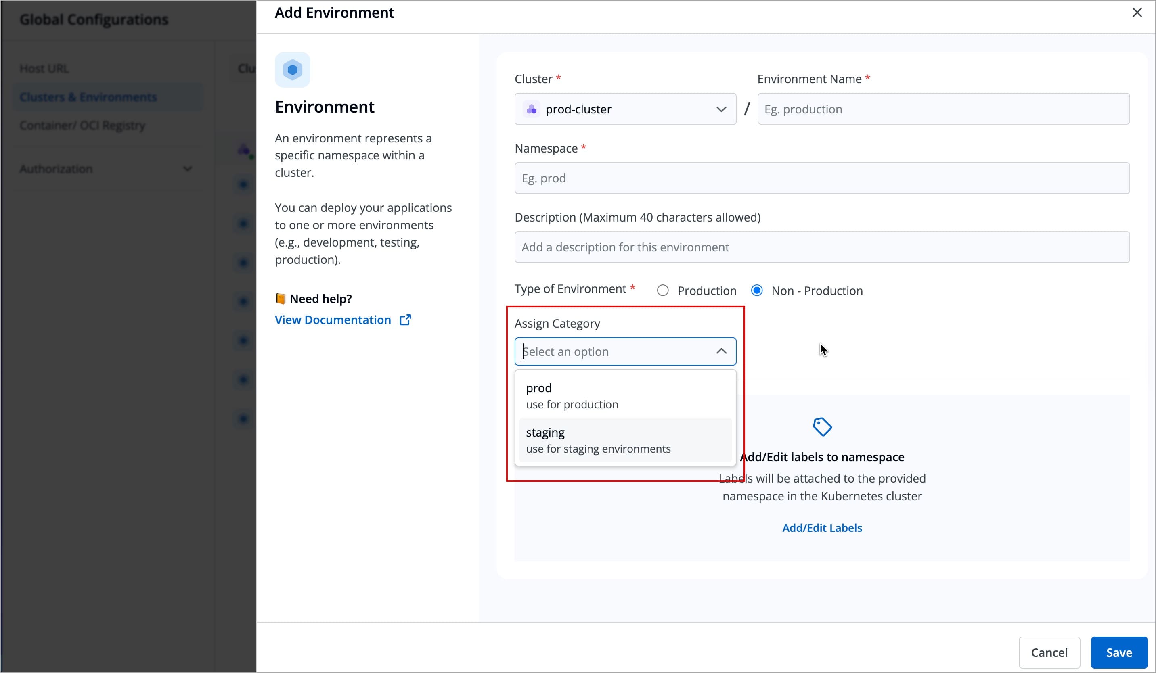Click the prod-cluster icon in Cluster field
Image resolution: width=1156 pixels, height=673 pixels.
coord(531,109)
